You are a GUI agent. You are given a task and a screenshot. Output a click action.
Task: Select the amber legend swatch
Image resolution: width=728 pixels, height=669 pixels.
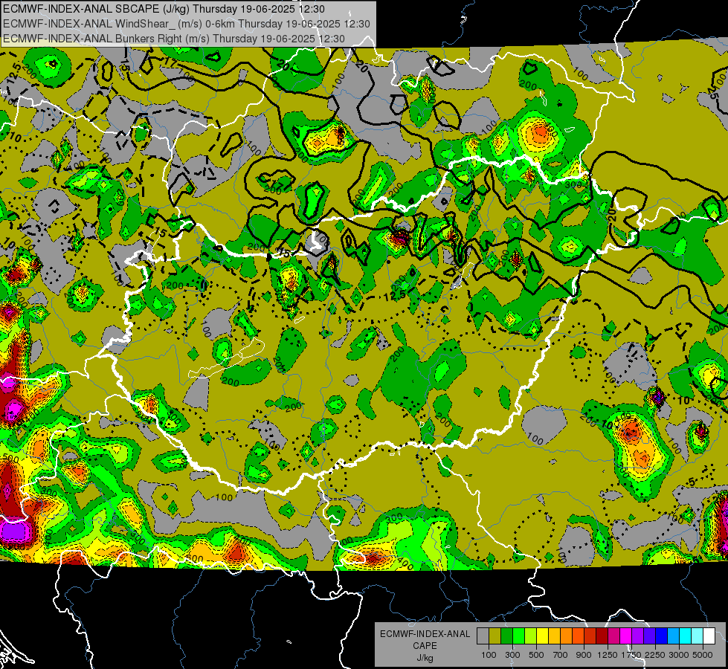coord(554,636)
